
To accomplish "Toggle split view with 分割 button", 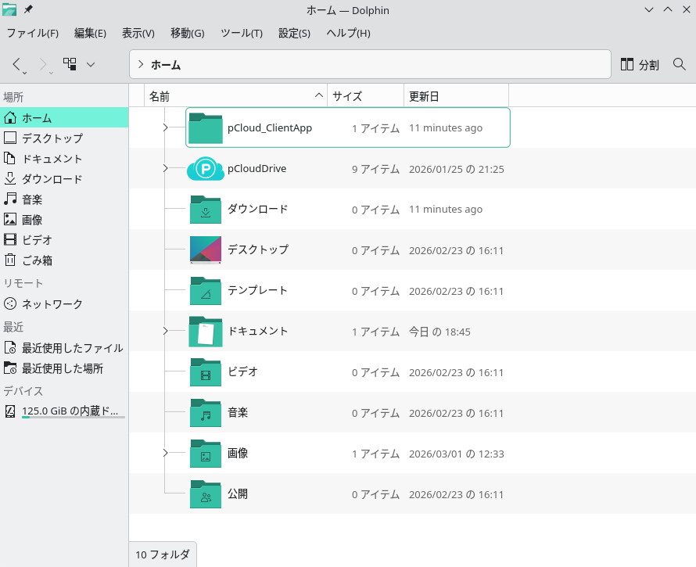I will 640,65.
